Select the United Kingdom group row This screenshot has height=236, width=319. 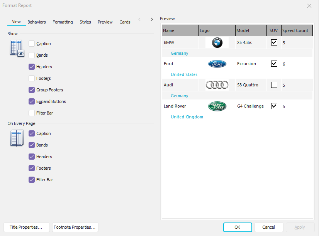(x=187, y=117)
